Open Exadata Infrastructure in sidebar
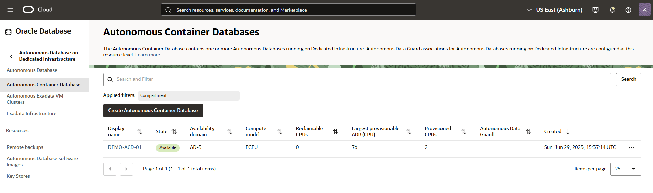 click(x=31, y=113)
